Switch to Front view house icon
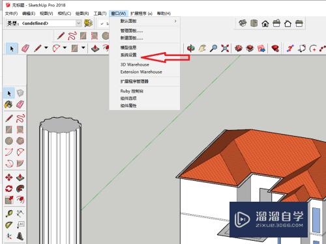Viewport: 326px width, 244px height. [265, 23]
